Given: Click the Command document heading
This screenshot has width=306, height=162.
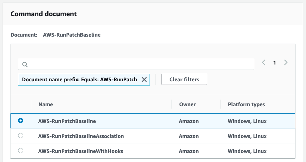Looking at the screenshot, I should pos(43,14).
